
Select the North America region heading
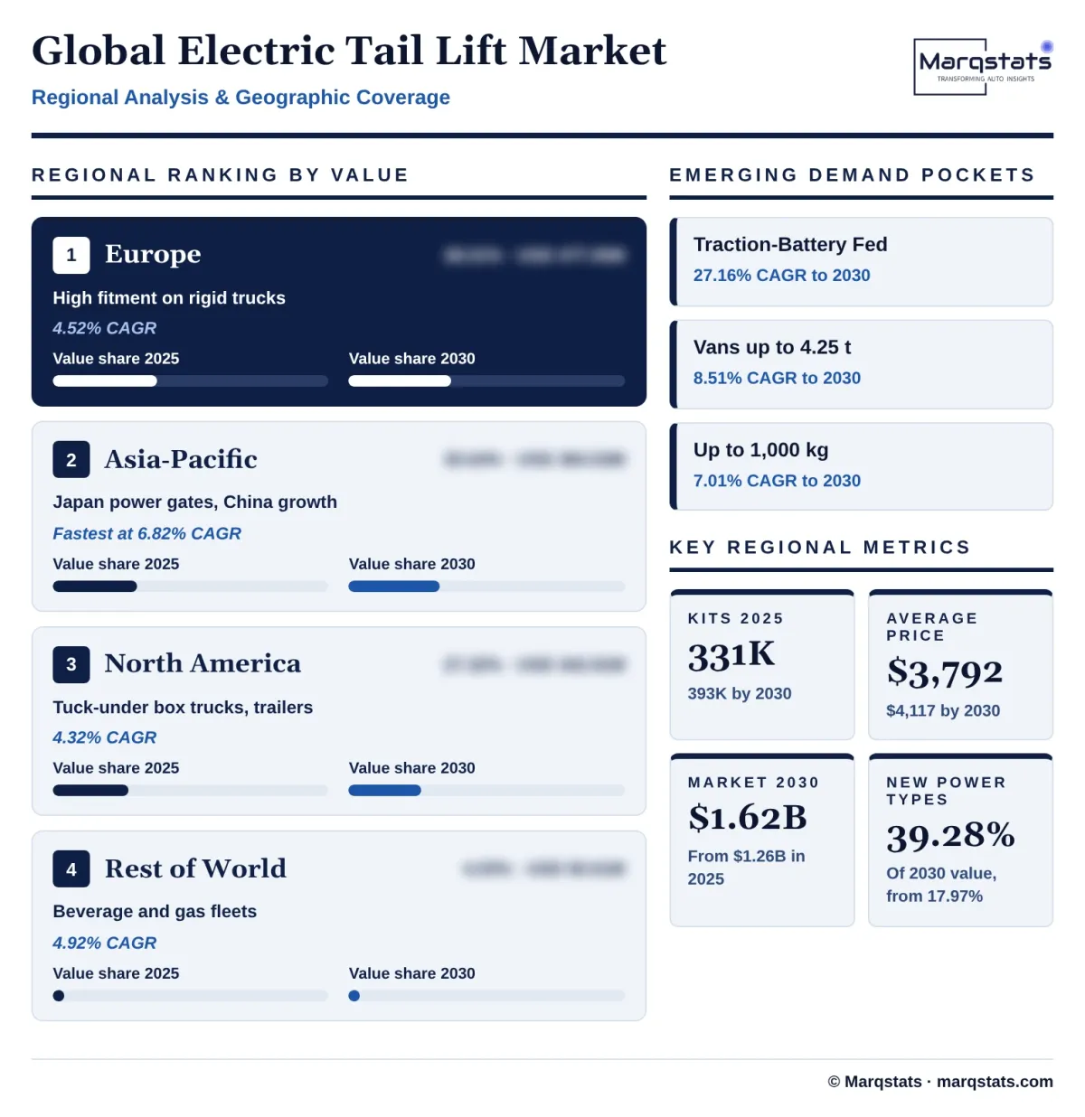click(x=203, y=663)
